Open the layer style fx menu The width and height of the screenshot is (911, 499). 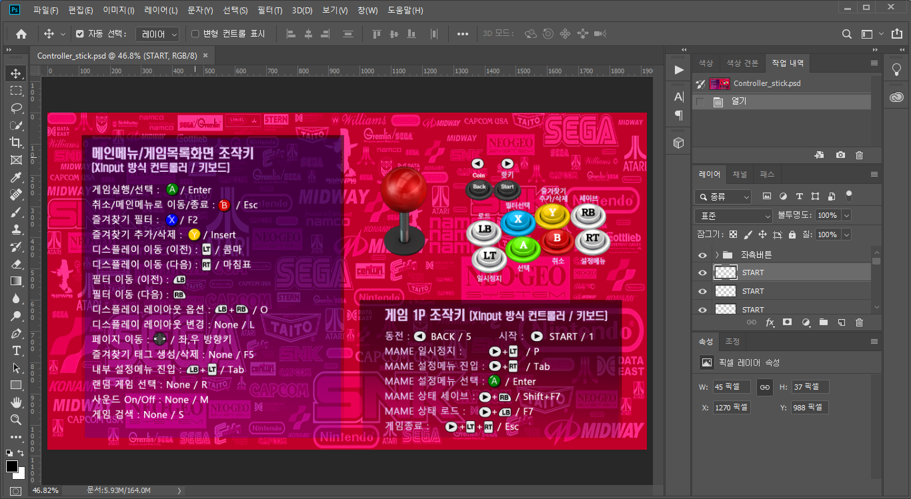click(x=770, y=322)
